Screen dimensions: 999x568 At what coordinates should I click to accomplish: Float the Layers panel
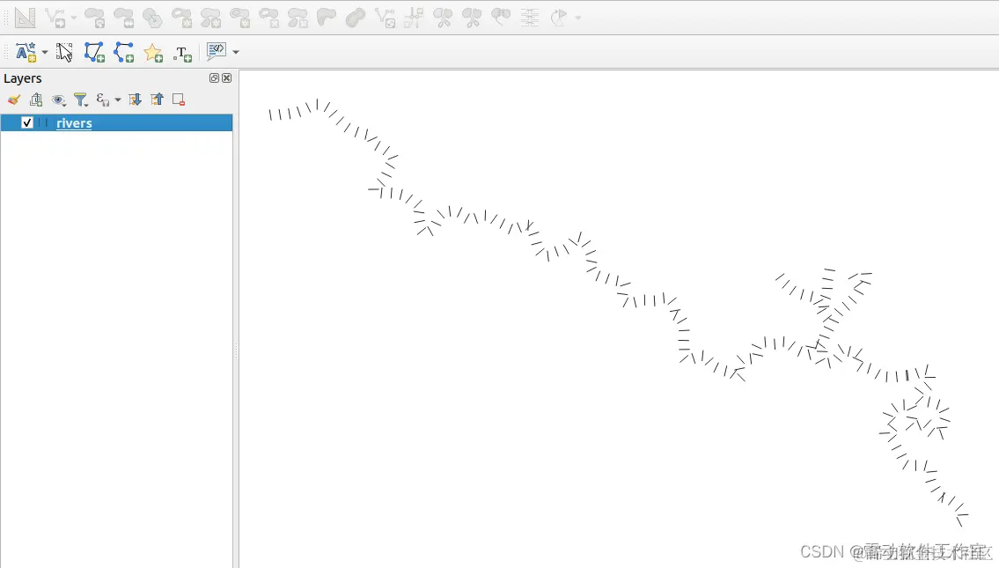[x=214, y=77]
